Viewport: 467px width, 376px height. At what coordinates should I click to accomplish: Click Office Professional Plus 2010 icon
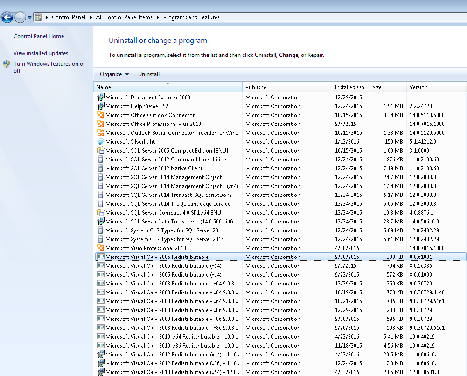[101, 124]
